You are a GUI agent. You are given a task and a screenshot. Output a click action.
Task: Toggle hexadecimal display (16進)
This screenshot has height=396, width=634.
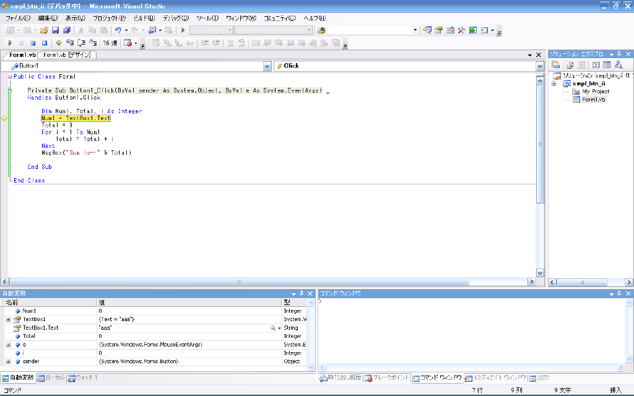click(110, 43)
